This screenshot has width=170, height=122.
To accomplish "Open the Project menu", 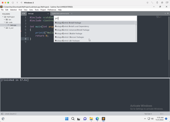I will (x=43, y=10).
